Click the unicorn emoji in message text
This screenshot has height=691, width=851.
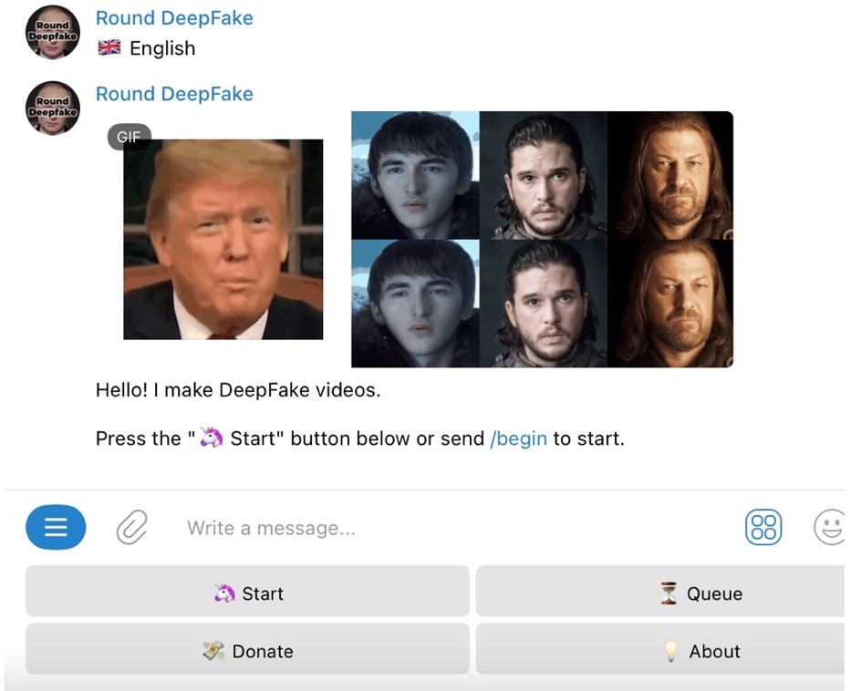click(x=211, y=438)
